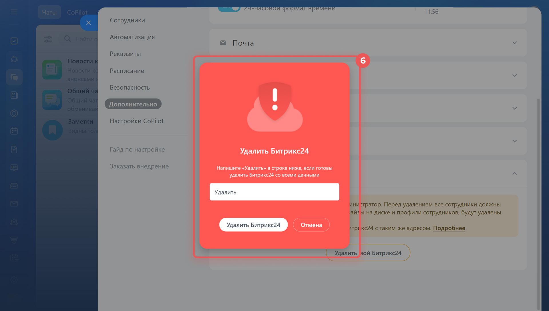Click the envelope icon beside Почта
The width and height of the screenshot is (549, 311).
pyautogui.click(x=223, y=43)
